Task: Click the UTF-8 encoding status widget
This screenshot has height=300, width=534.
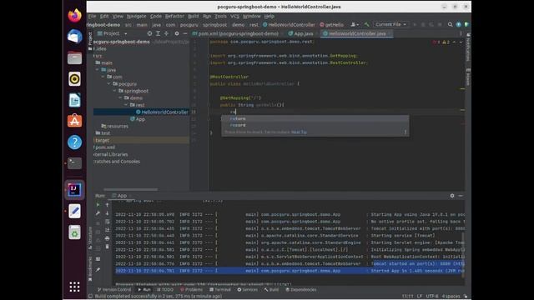Action: pyautogui.click(x=432, y=296)
